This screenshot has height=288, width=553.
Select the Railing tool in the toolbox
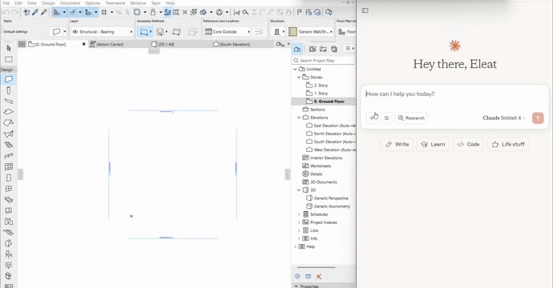pos(9,156)
